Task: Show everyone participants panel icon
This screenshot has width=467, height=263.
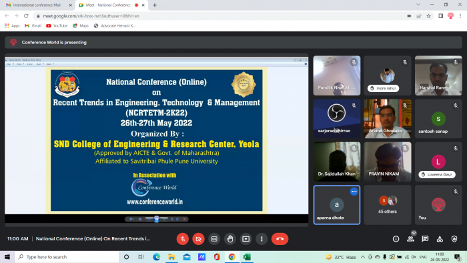Action: click(410, 239)
